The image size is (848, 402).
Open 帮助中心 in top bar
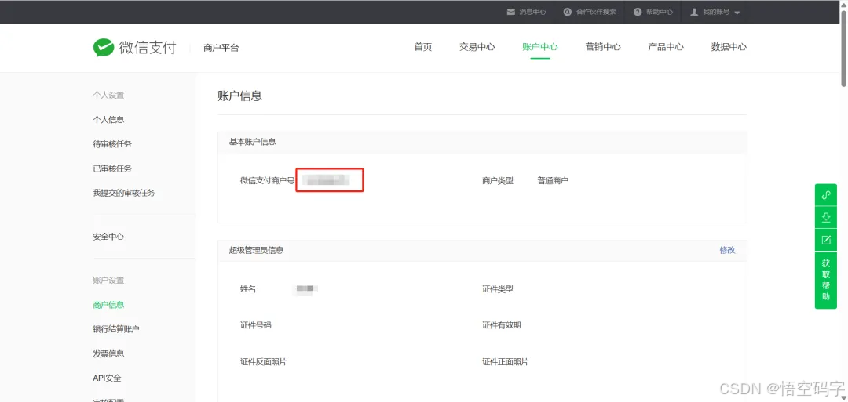660,12
